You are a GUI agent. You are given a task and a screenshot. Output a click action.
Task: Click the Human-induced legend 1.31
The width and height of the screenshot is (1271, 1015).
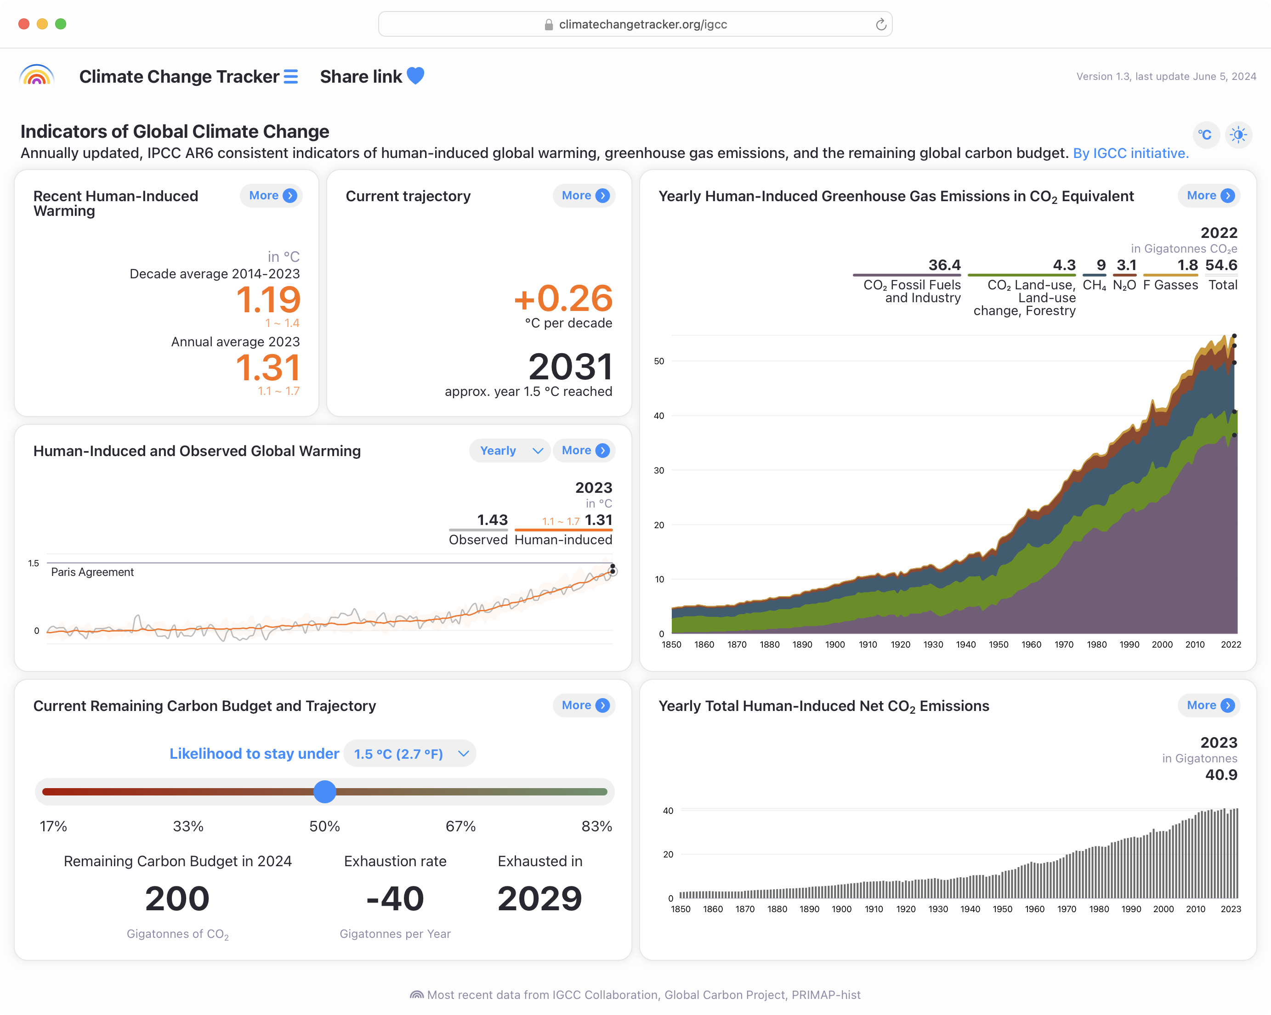tap(563, 529)
